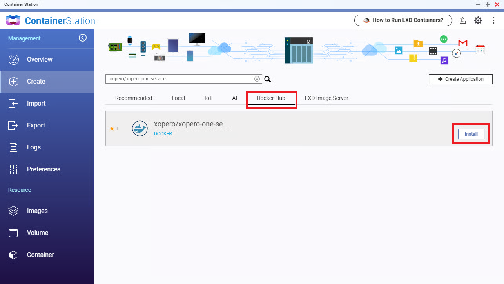Image resolution: width=504 pixels, height=284 pixels.
Task: Click the Container cube icon
Action: [13, 255]
